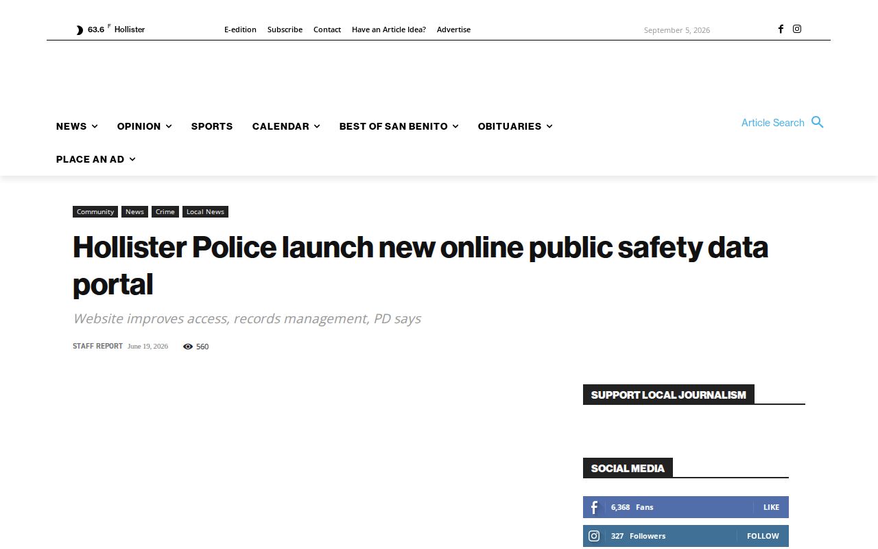
Task: Click the 560 view count
Action: click(x=202, y=347)
